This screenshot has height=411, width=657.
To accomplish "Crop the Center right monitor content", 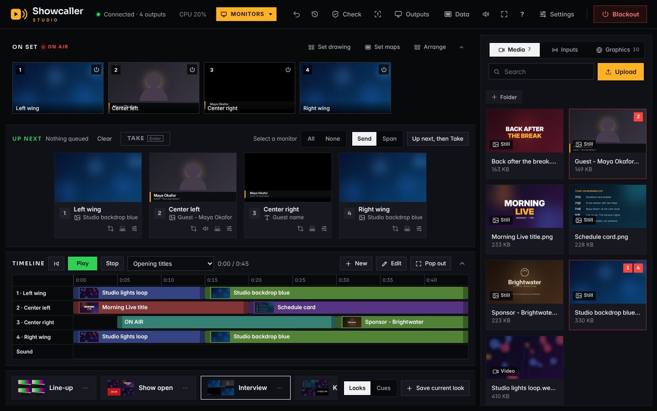I will [300, 228].
